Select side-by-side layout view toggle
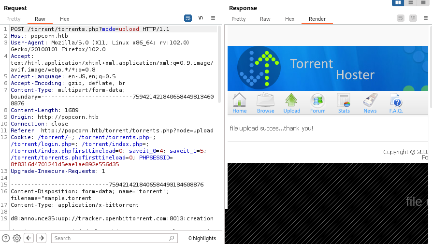The image size is (432, 244). click(x=398, y=3)
